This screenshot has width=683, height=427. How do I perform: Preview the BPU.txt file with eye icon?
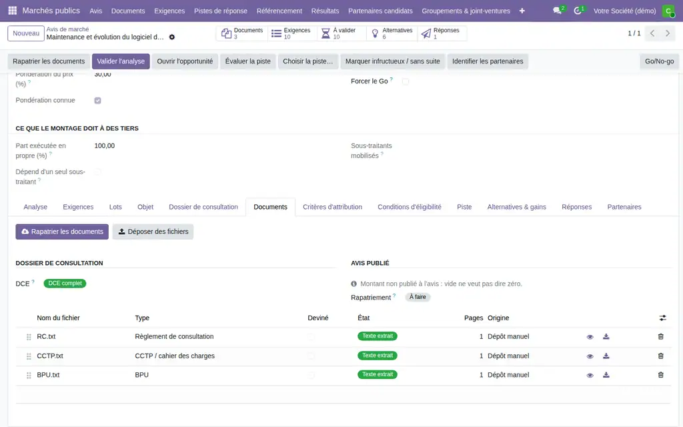point(590,375)
